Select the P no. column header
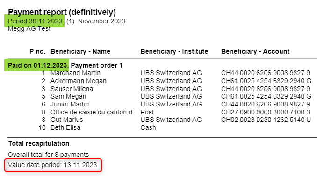This screenshot has height=176, width=317. pos(37,51)
